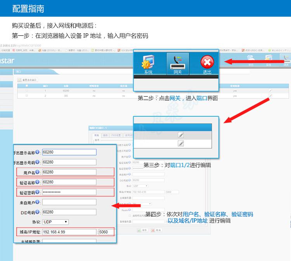Image resolution: width=291 pixels, height=261 pixels.
Task: Open the 协议 UDP dropdown in the magnified form
Action: pos(55,222)
